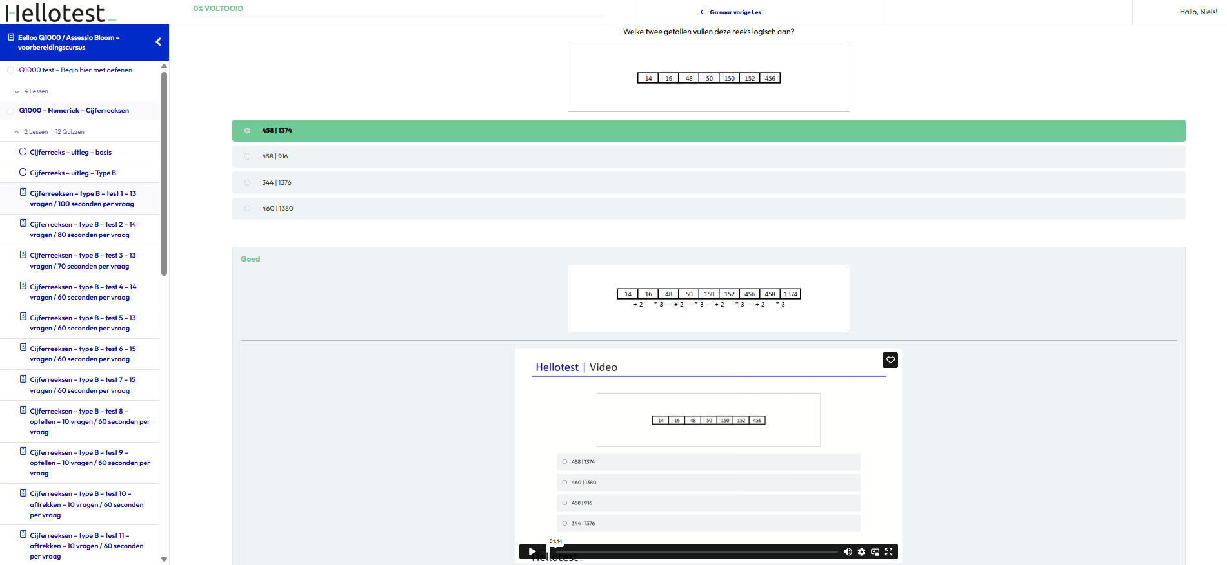Seek on the video progress bar
The width and height of the screenshot is (1227, 565).
[697, 552]
